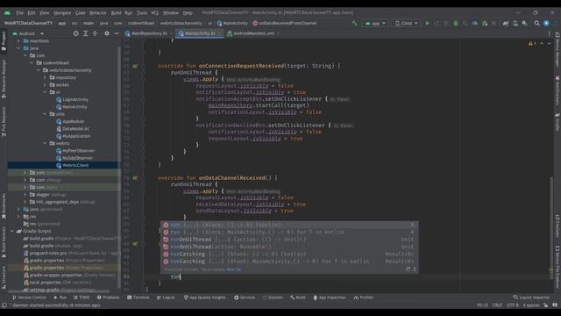
Task: Open the VCS menu
Action: tap(154, 12)
